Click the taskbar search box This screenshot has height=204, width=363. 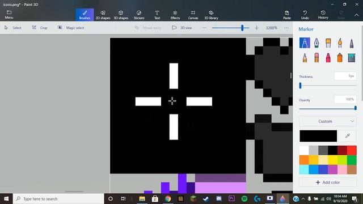pos(58,199)
